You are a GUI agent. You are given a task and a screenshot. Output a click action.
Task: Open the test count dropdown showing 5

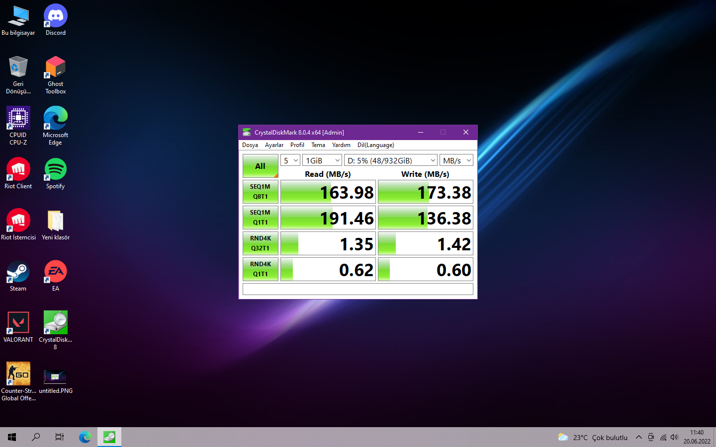tap(290, 160)
